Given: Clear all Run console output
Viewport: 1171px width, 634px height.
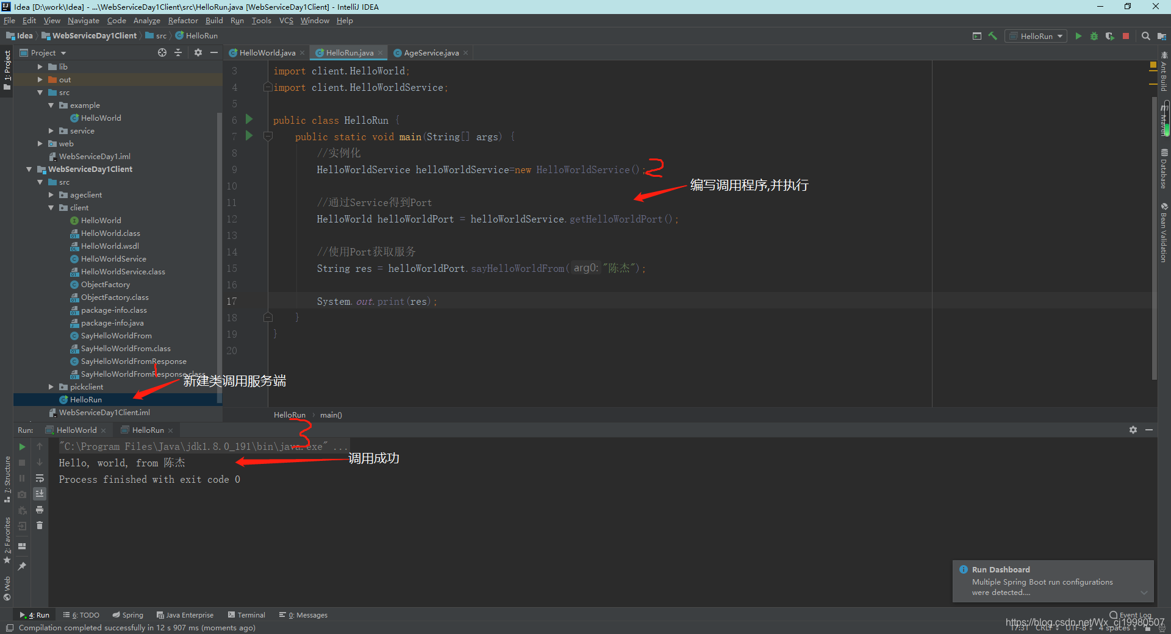Looking at the screenshot, I should coord(40,525).
